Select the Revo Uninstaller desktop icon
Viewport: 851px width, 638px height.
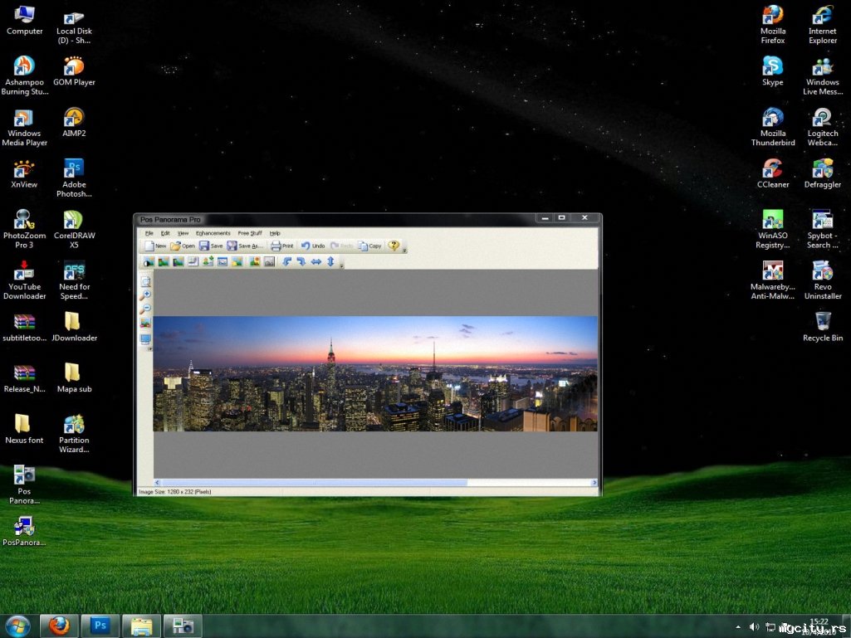point(823,280)
